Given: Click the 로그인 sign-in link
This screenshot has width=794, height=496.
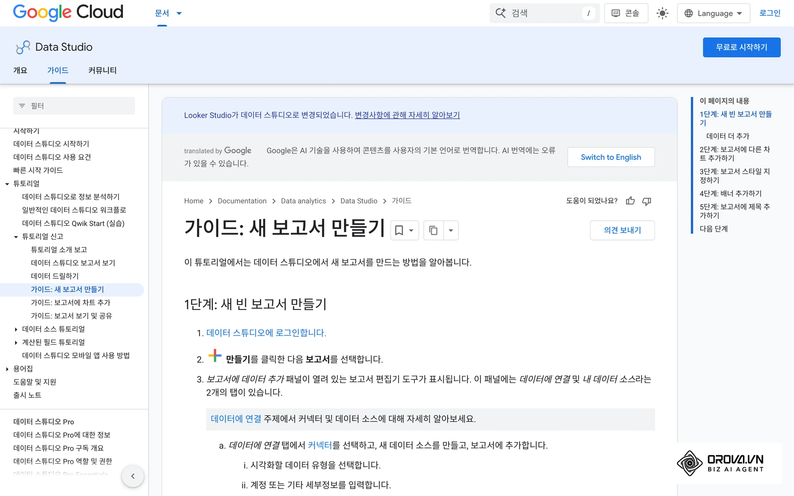Looking at the screenshot, I should tap(770, 13).
